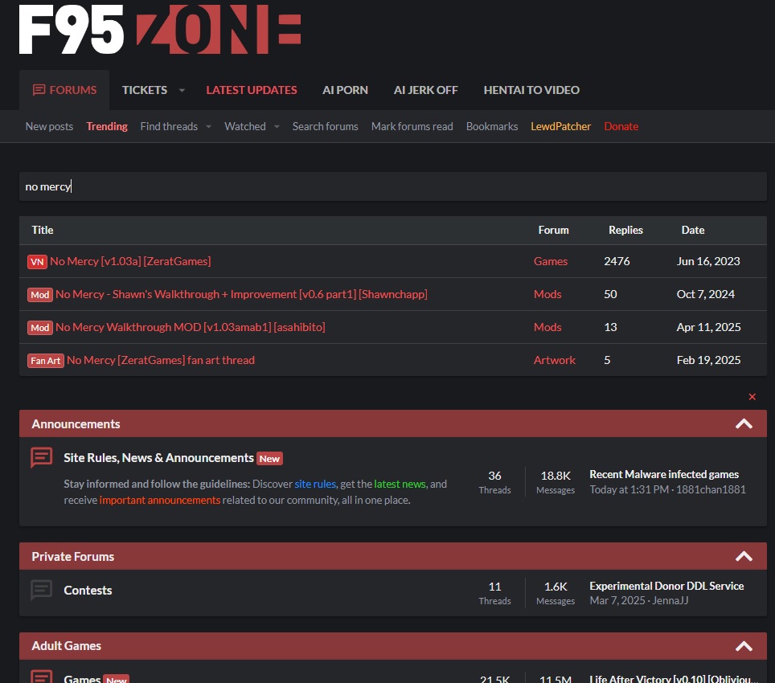The image size is (775, 683).
Task: Click the Private Forums section title
Action: click(72, 557)
